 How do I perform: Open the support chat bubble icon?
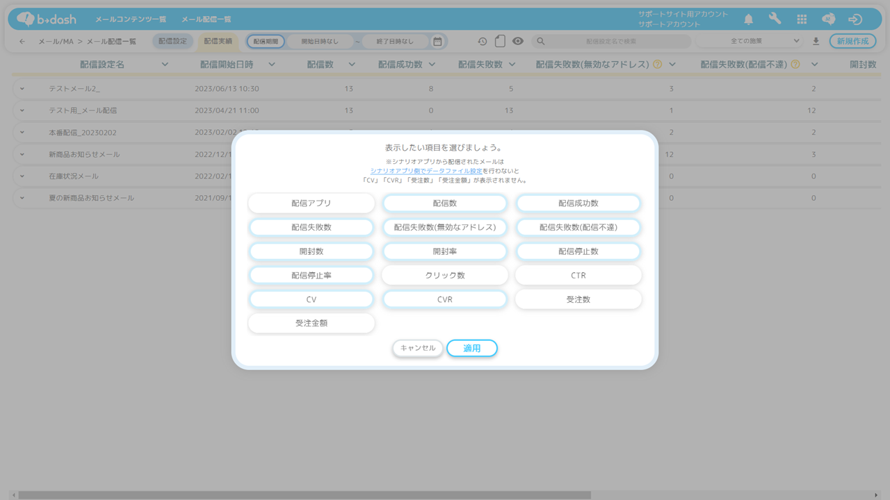coord(828,19)
